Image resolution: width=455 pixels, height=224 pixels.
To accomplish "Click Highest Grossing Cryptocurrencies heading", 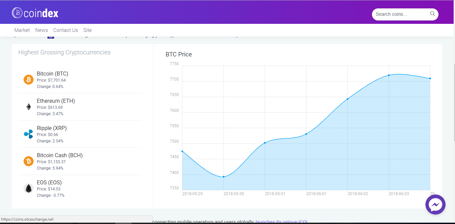I will [x=64, y=52].
